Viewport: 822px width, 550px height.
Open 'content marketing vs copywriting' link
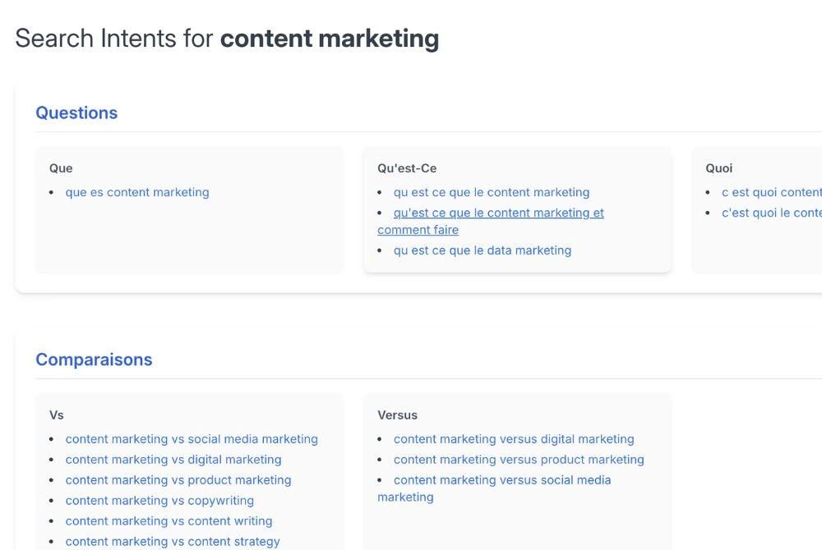[x=159, y=501]
